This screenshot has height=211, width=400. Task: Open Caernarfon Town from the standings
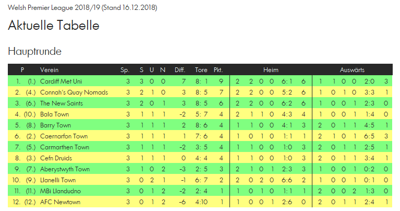pos(64,136)
